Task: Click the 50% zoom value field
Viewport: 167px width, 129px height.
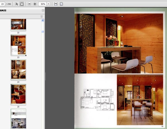Action: [x=43, y=4]
